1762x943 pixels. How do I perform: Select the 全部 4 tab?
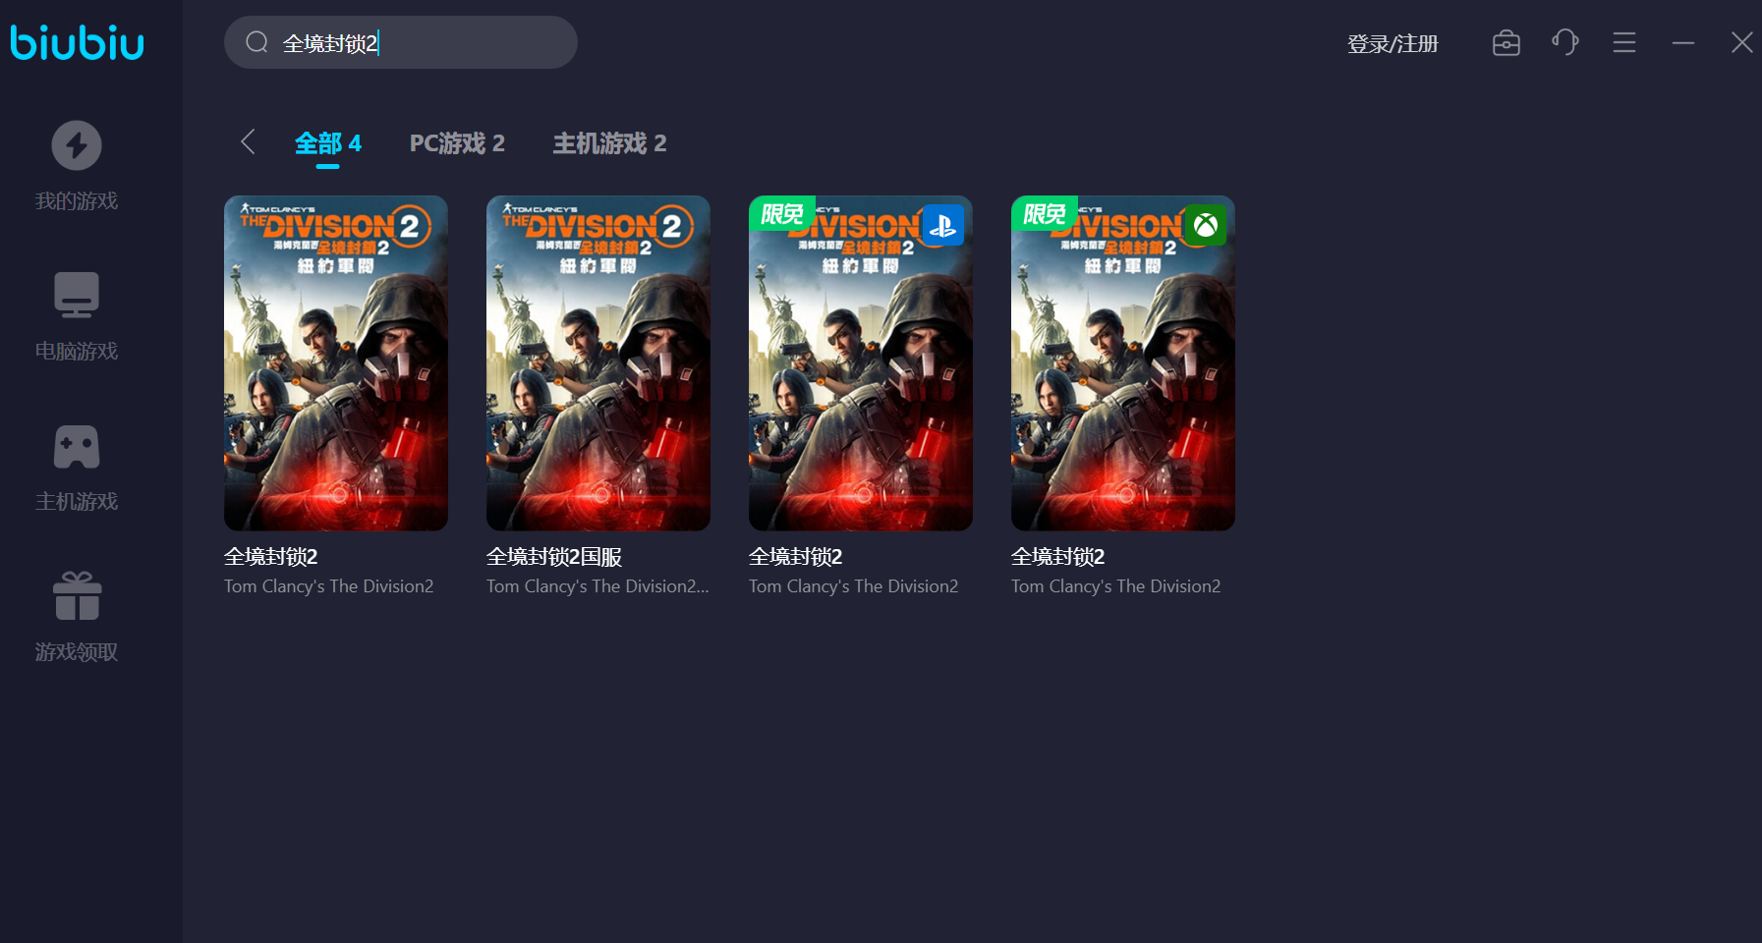point(328,143)
